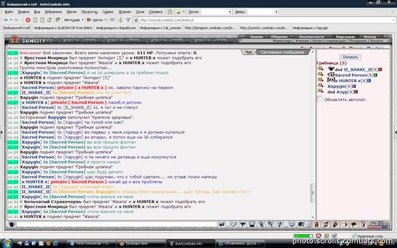Click II_SHAKE_II name in player list
This screenshot has height=248, width=397.
[357, 69]
